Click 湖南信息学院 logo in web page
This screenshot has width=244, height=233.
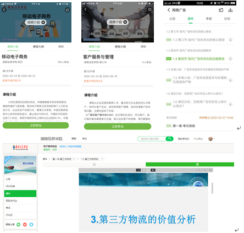tap(20, 147)
